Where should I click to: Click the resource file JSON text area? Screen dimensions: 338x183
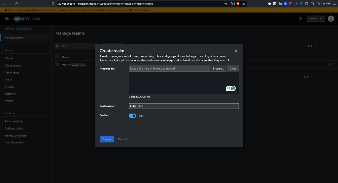pos(184,83)
